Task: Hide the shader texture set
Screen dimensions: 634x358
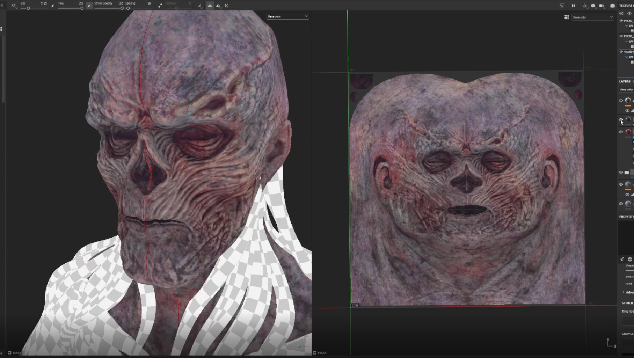Action: (x=621, y=52)
